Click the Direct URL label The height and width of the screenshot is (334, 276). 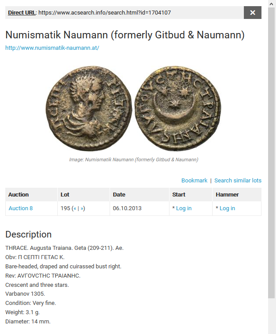click(x=22, y=13)
